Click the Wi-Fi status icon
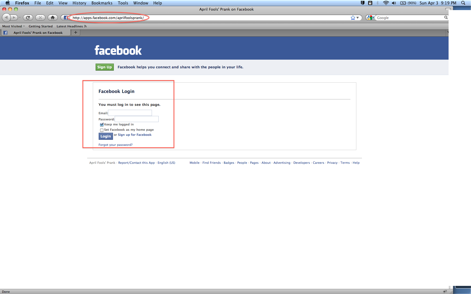471x294 pixels. (386, 3)
